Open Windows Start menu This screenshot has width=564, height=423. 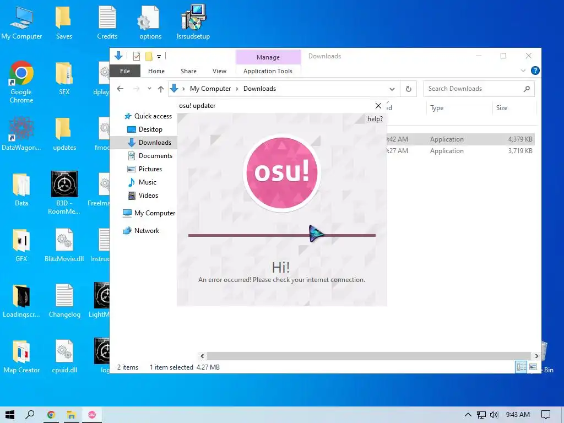[10, 415]
